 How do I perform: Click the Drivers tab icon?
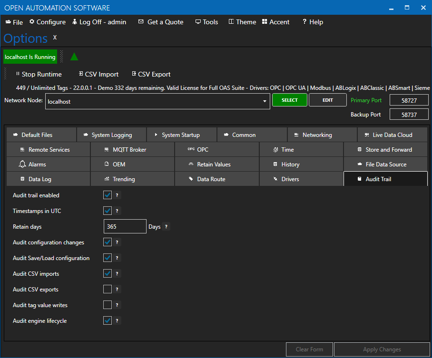coord(275,179)
